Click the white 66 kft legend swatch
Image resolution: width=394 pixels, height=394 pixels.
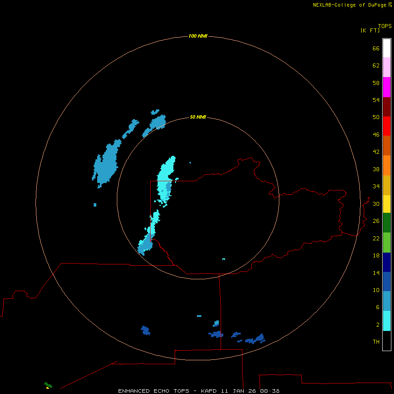[387, 48]
